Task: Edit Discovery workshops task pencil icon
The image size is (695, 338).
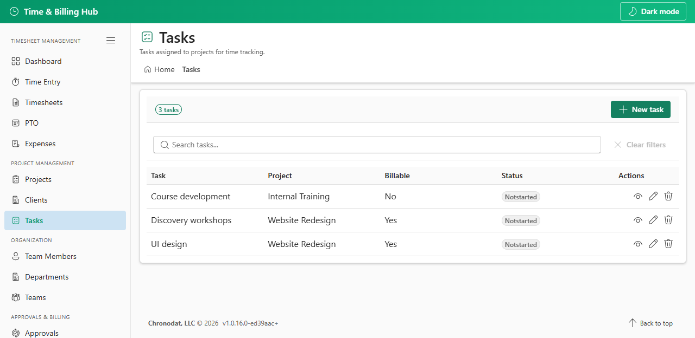Action: 653,220
